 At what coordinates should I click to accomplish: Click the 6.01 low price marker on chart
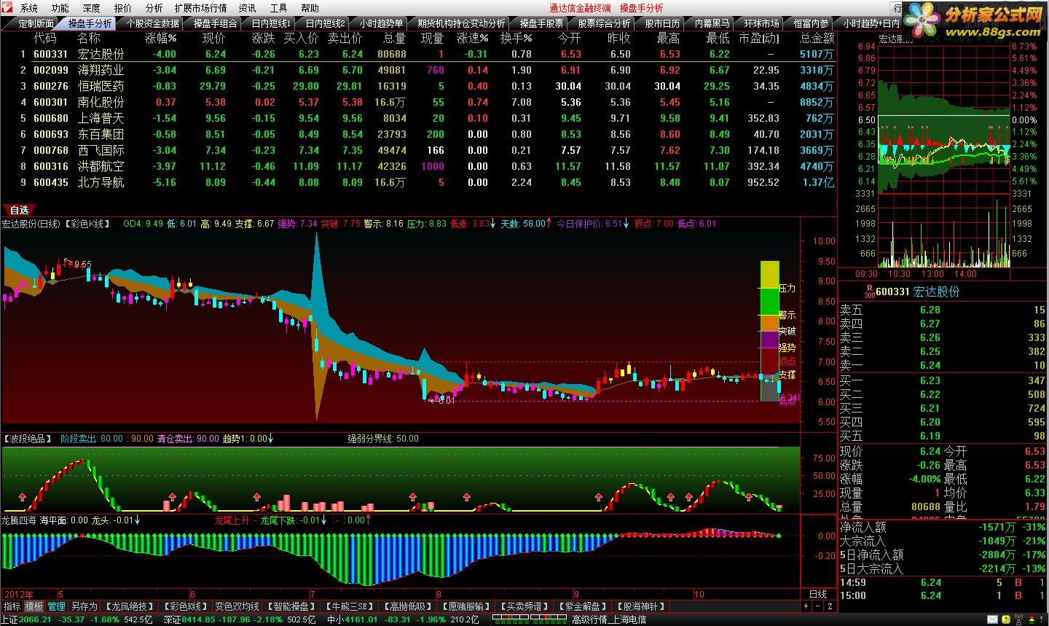[445, 400]
